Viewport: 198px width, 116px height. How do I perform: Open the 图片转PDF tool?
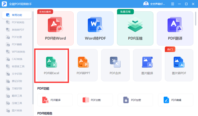click(179, 65)
